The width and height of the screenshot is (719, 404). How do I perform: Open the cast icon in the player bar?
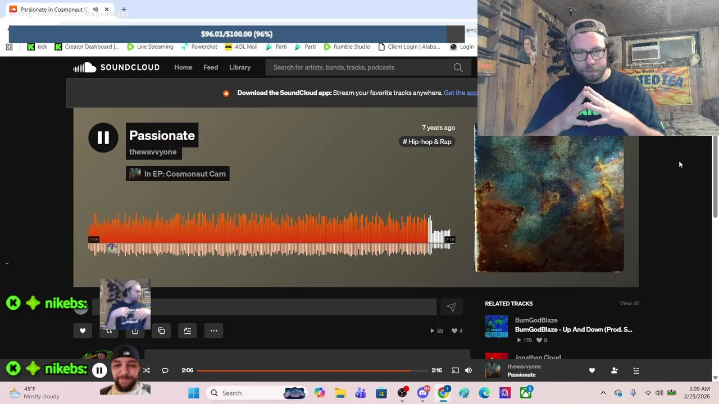click(x=455, y=370)
